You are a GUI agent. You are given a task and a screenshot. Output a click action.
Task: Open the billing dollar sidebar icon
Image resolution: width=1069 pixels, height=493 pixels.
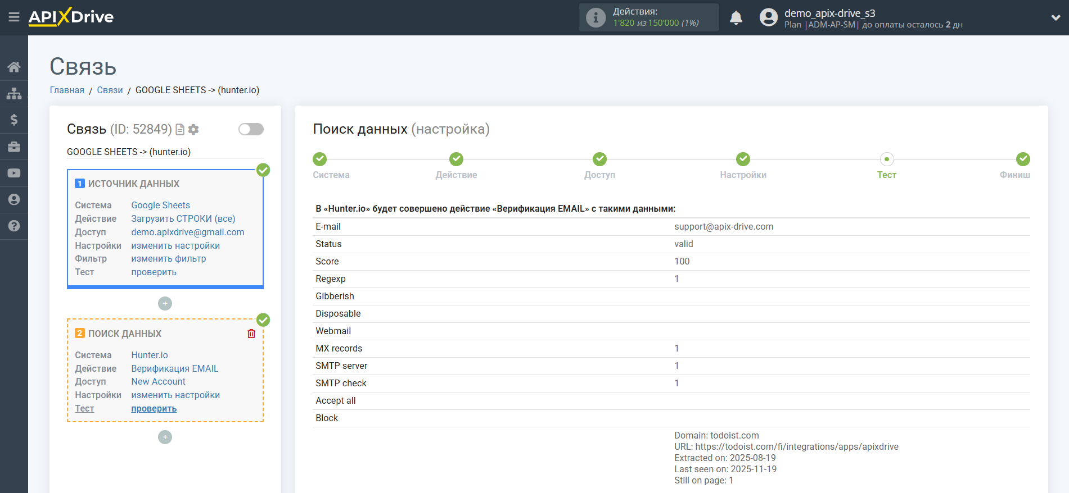pos(14,120)
